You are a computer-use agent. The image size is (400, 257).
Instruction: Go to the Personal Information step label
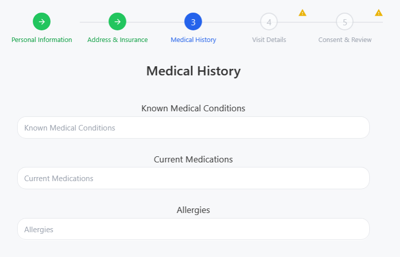tap(41, 40)
